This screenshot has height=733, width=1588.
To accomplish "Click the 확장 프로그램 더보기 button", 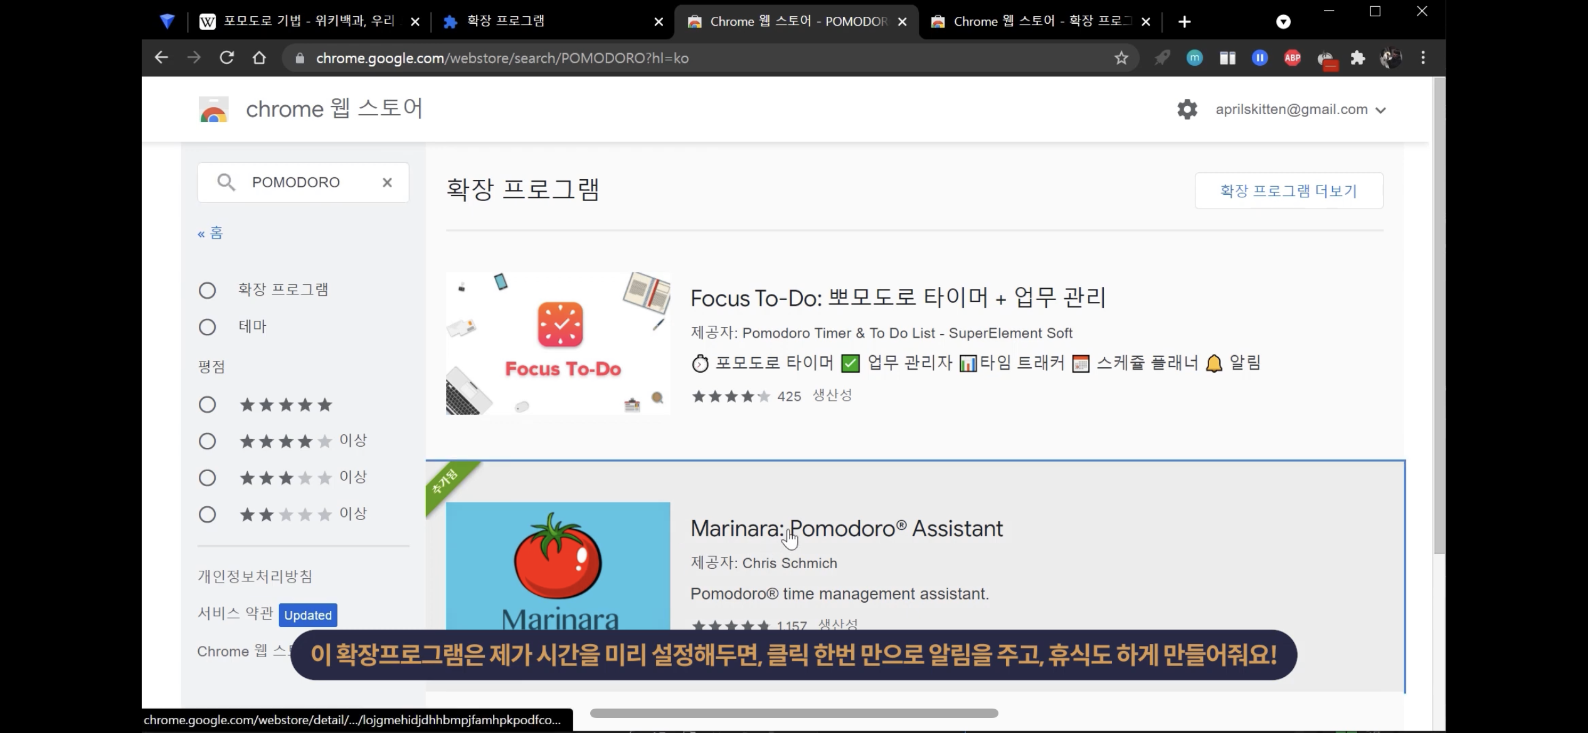I will (1288, 190).
